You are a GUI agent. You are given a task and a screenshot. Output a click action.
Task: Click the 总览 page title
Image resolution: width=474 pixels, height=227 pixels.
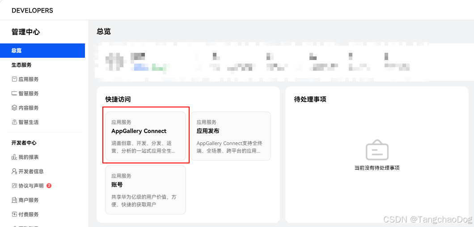coord(104,31)
